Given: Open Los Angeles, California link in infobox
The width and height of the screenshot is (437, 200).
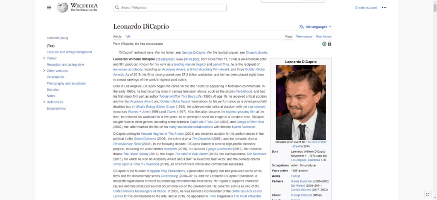Looking at the screenshot, I should [x=306, y=160].
